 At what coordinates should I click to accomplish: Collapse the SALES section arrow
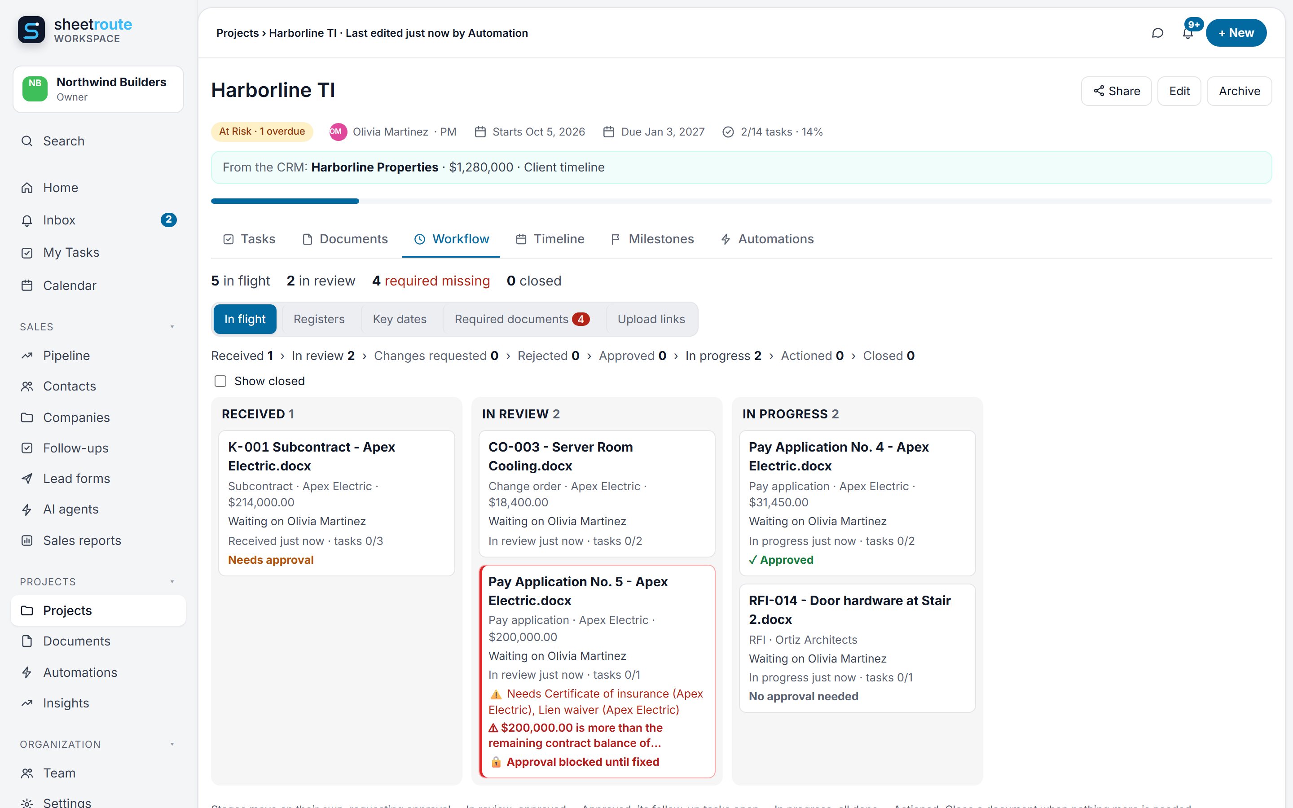(172, 326)
